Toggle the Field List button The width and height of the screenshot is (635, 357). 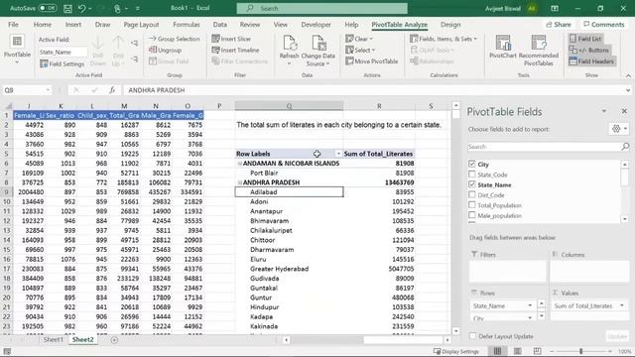point(585,39)
